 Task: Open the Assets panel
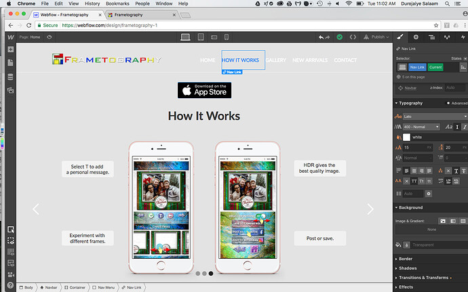[x=10, y=90]
